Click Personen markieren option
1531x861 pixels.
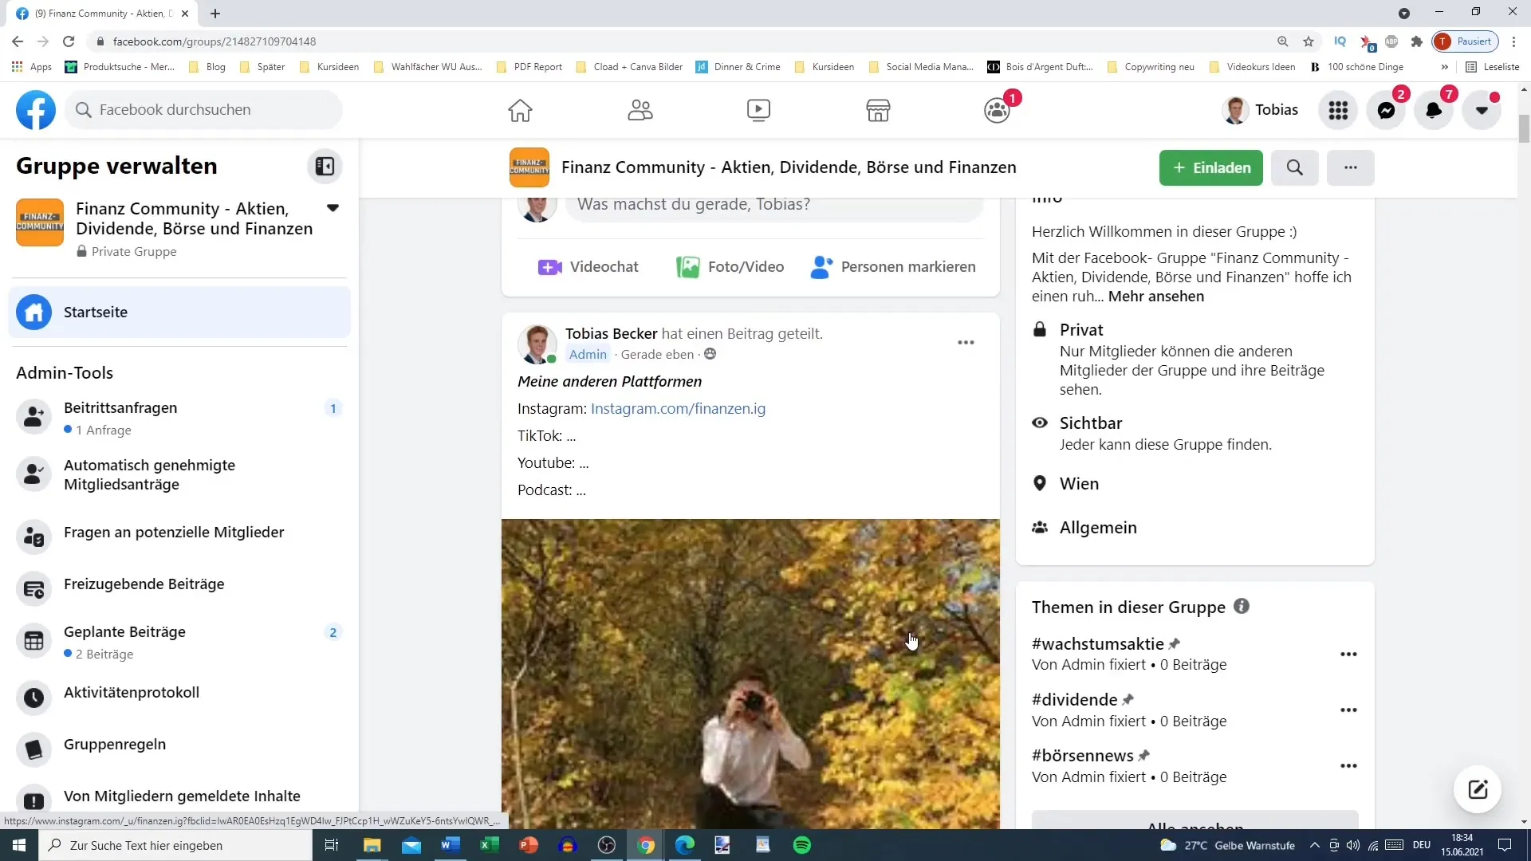pos(892,267)
